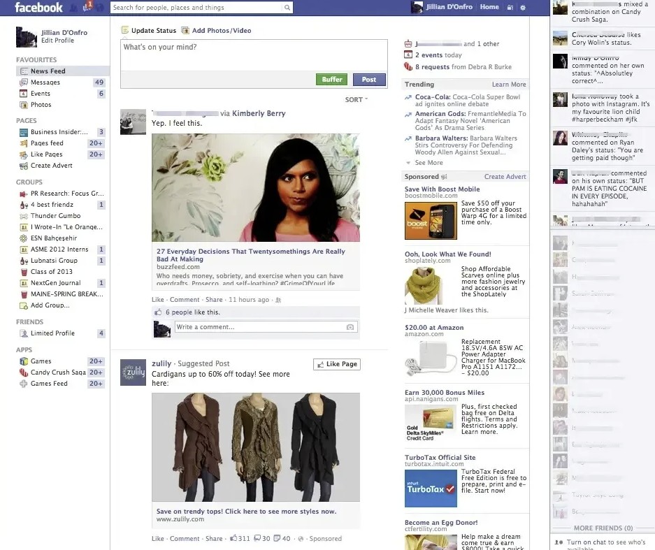This screenshot has height=550, width=655.
Task: Open the SORT dropdown above the feed
Action: [356, 100]
